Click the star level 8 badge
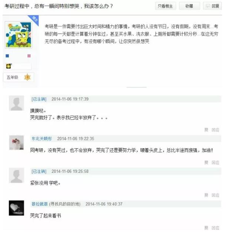 27,77
